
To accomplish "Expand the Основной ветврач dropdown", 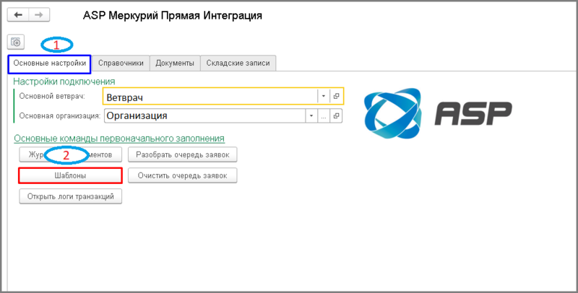I will 323,96.
